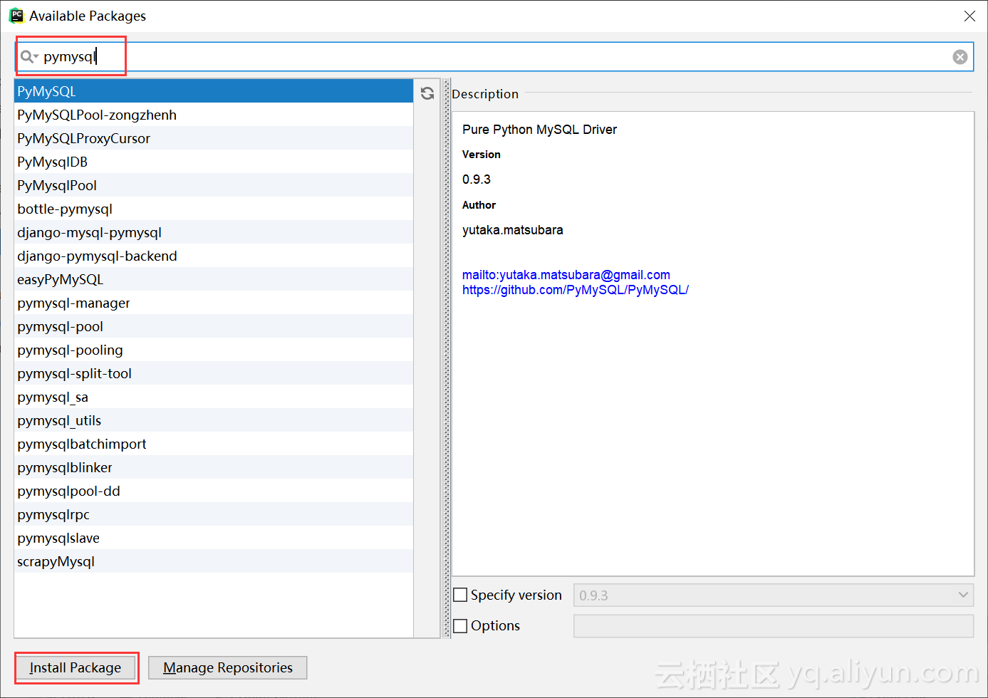The image size is (988, 698).
Task: Click author name yutaka.matsubara text
Action: point(513,230)
